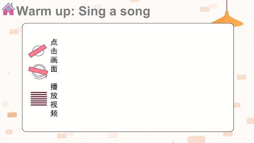Select the orange hanging lamp graphic
Viewport: 254px width, 143px height.
point(227,19)
